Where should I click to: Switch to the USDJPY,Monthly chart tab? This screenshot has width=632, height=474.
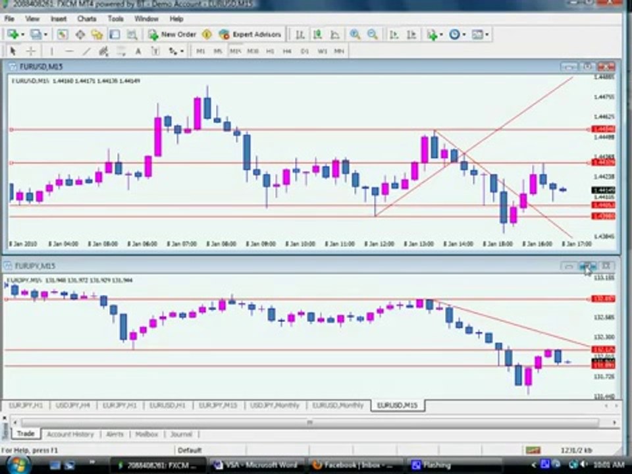(275, 406)
